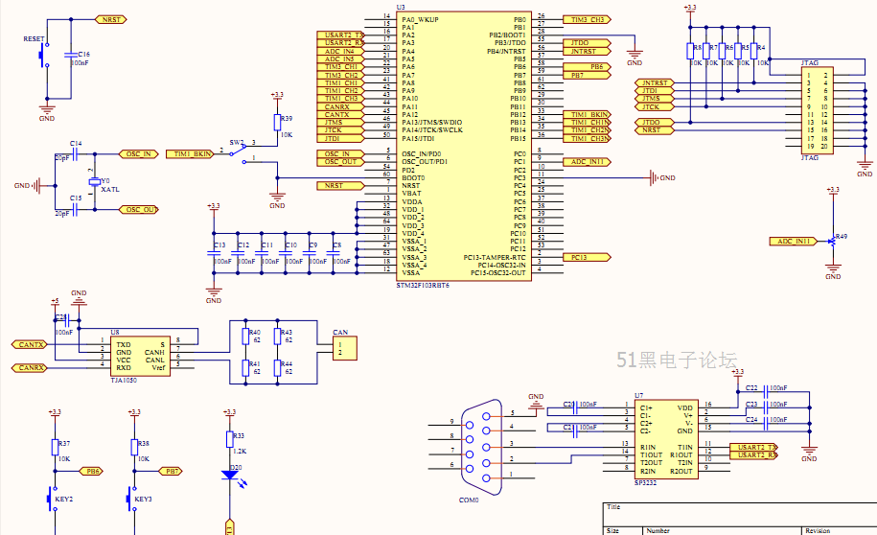The image size is (877, 535).
Task: Select resistor R4 in the JTAG pull-up group
Action: [754, 51]
